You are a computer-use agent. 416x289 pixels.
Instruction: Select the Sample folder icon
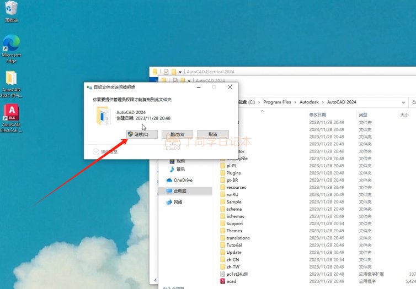pyautogui.click(x=222, y=201)
